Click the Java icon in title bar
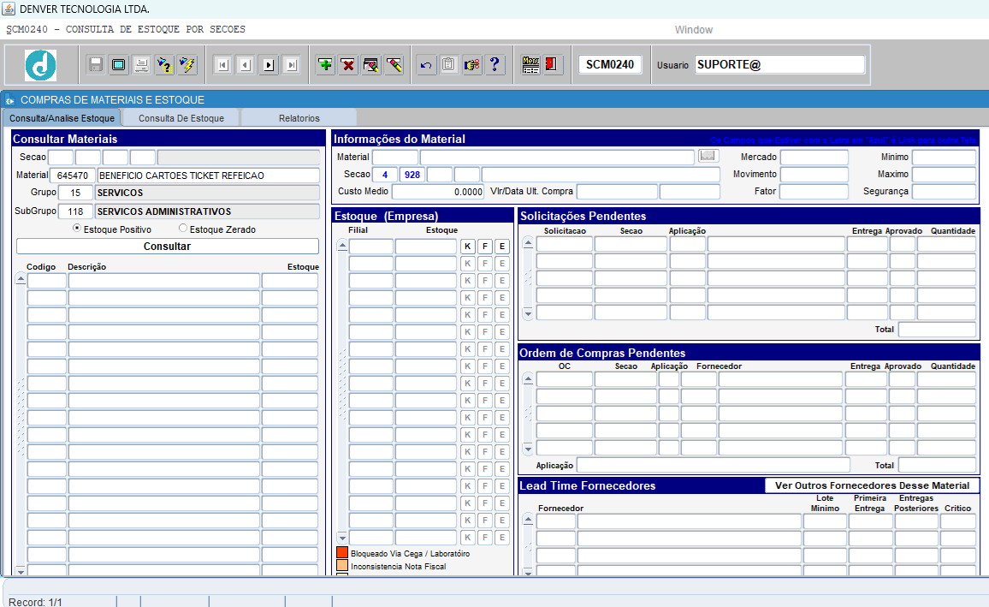Image resolution: width=989 pixels, height=607 pixels. (9, 9)
